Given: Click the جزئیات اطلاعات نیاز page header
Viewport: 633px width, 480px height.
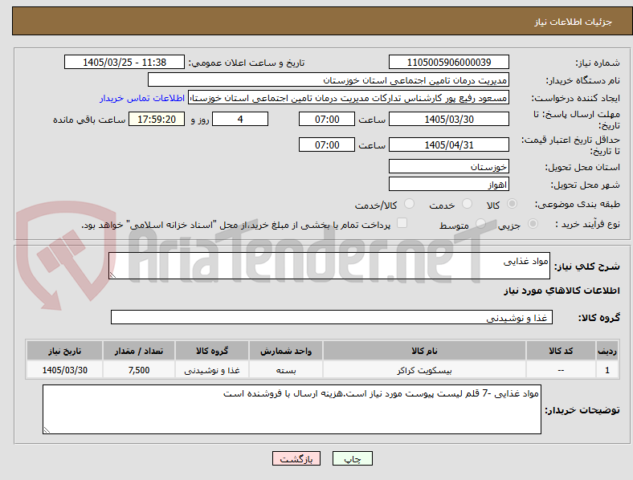Looking at the screenshot, I should pyautogui.click(x=574, y=22).
